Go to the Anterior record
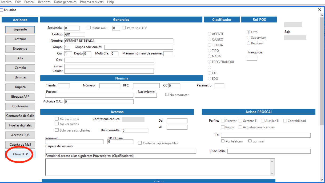 [20, 39]
